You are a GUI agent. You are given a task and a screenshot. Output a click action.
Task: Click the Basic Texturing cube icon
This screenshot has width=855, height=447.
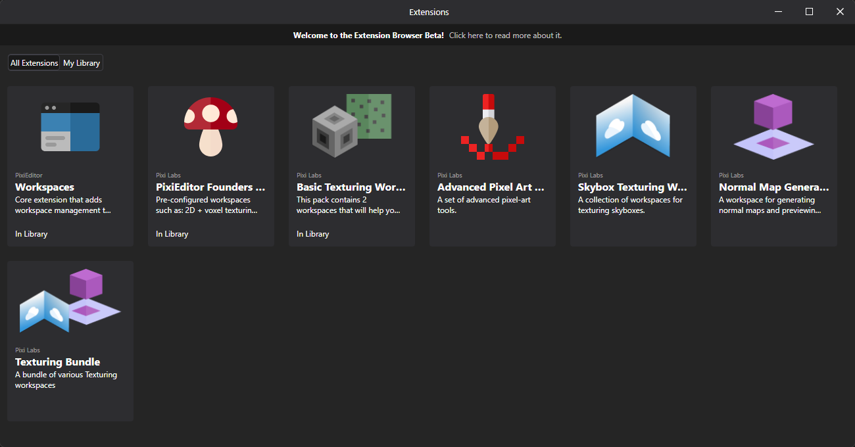coord(351,126)
